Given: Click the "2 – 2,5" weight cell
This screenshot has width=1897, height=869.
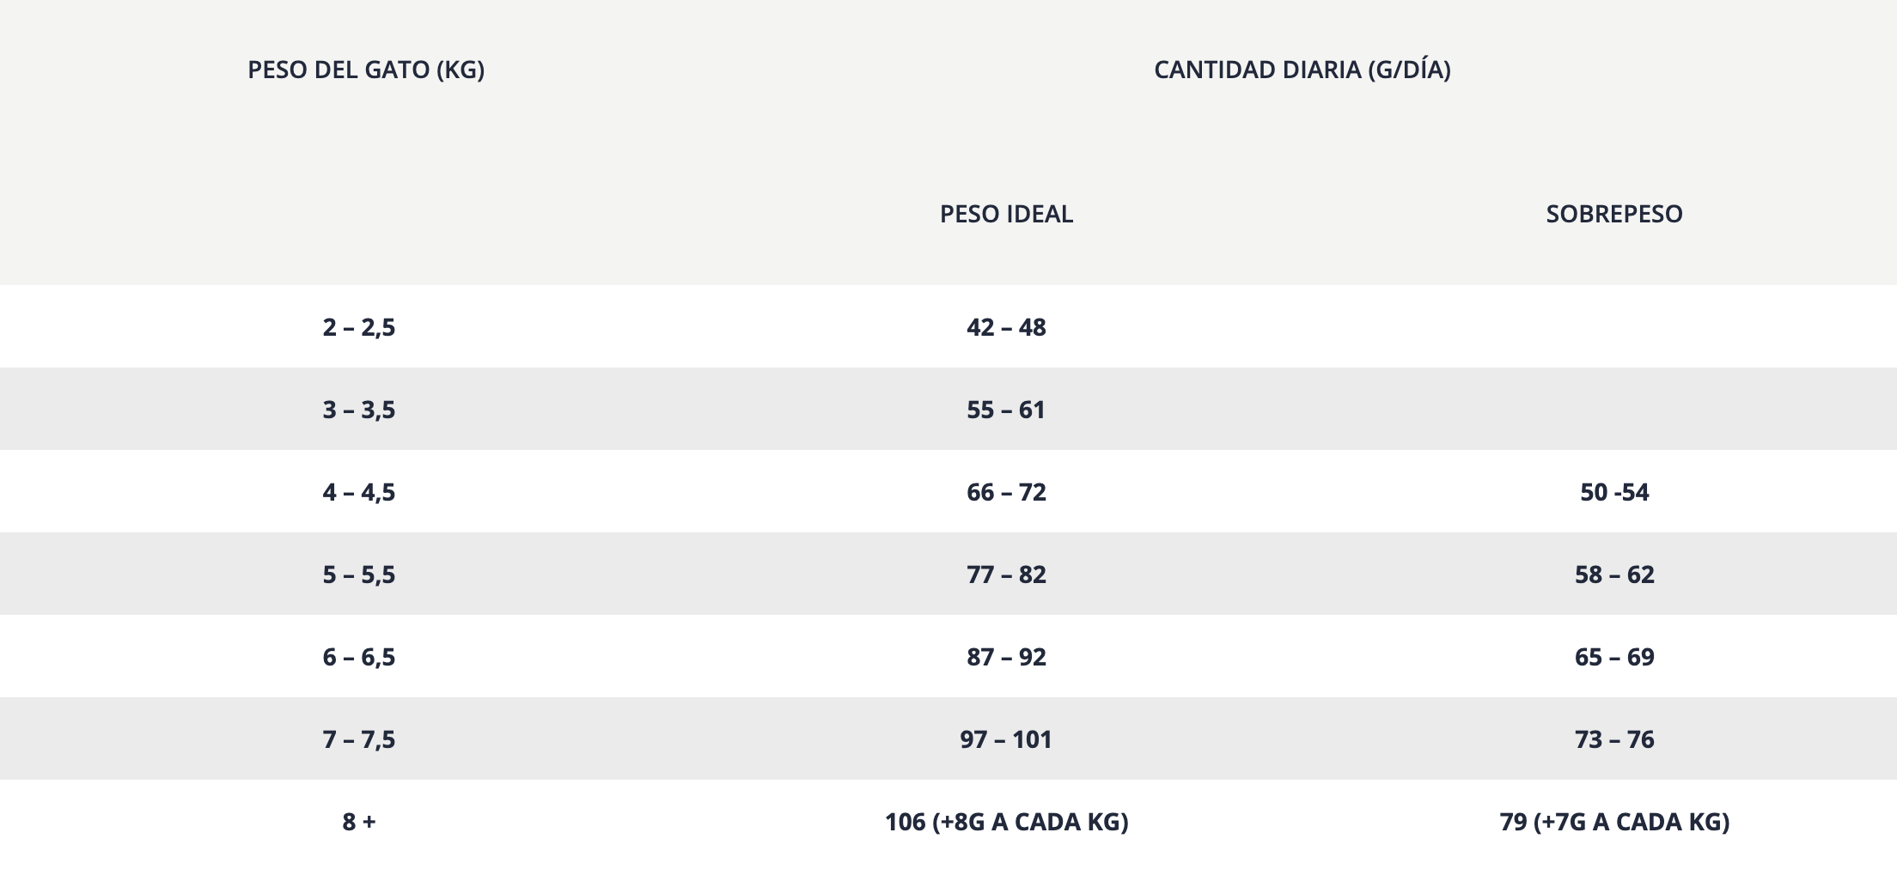Looking at the screenshot, I should [x=359, y=327].
